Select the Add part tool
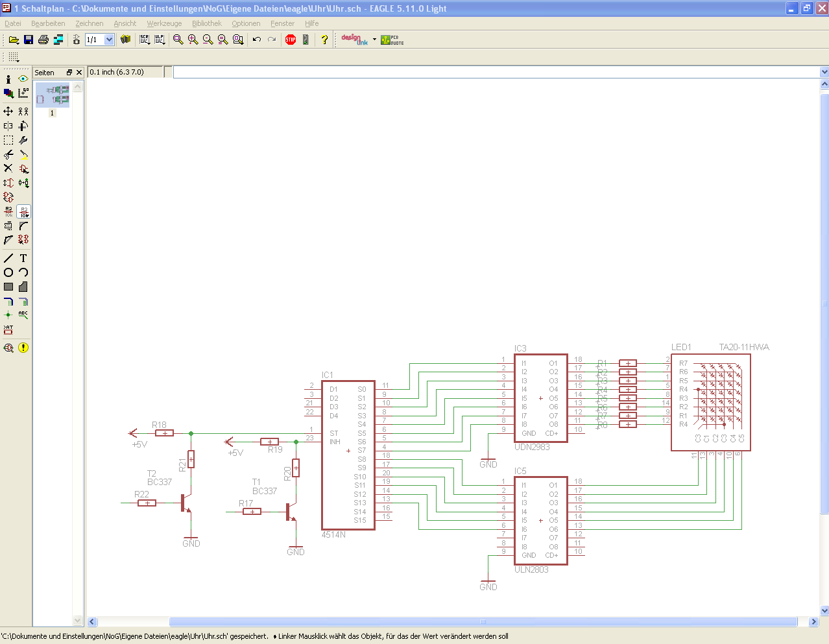 coord(23,169)
